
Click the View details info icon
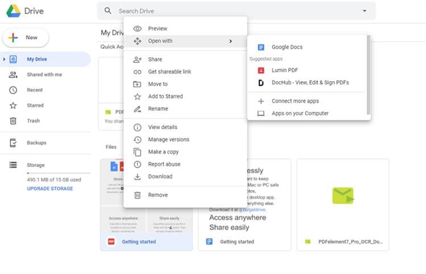pyautogui.click(x=137, y=127)
